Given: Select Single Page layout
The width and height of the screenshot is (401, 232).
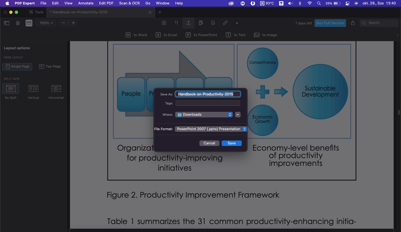Looking at the screenshot, I should [17, 66].
